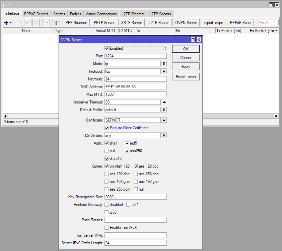Open the dropdown arrow beside Add
Viewport: 282px width, 251px height.
point(11,23)
